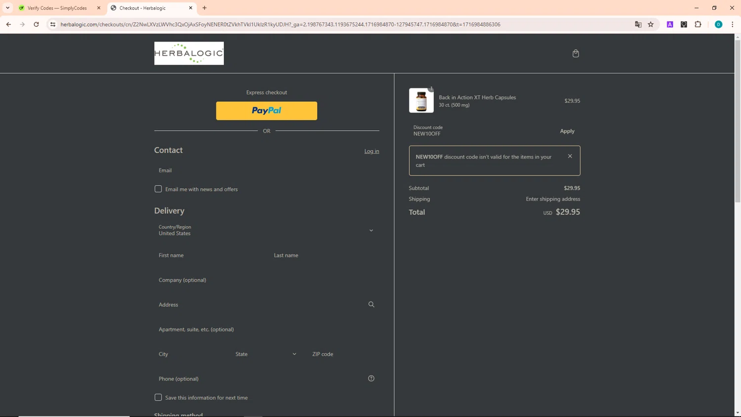
Task: Open the shopping cart bag icon
Action: coord(576,53)
